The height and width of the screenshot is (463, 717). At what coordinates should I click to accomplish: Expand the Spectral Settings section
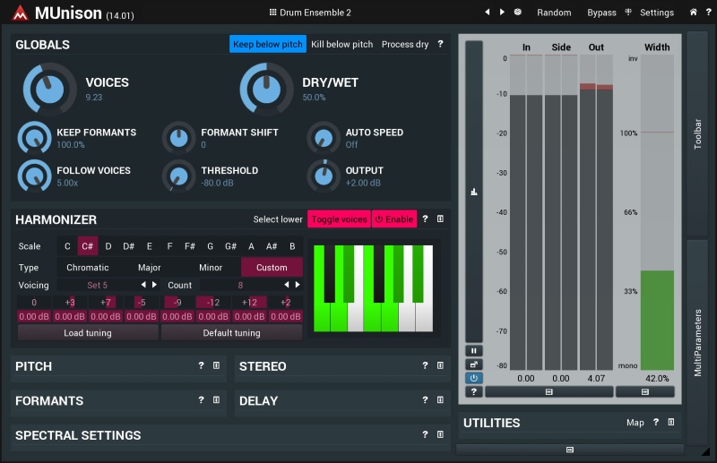pos(78,435)
